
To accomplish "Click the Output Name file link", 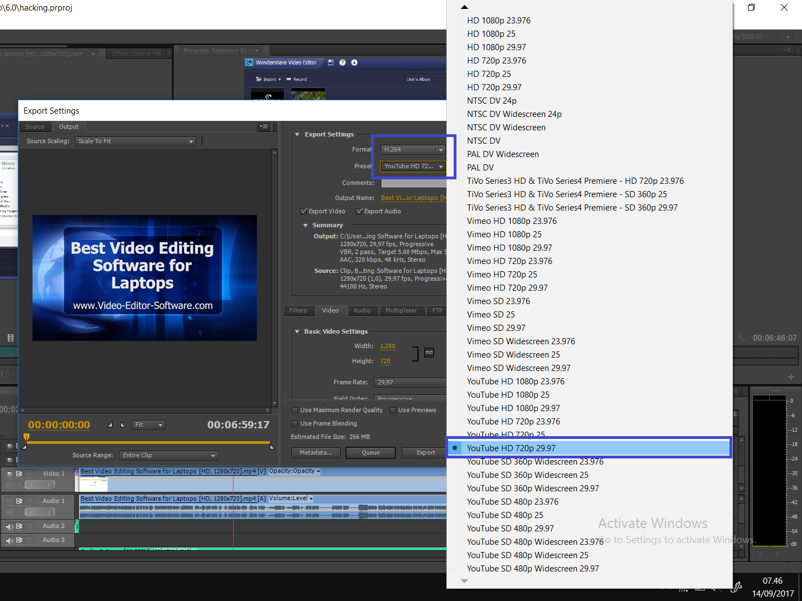I will [x=414, y=198].
